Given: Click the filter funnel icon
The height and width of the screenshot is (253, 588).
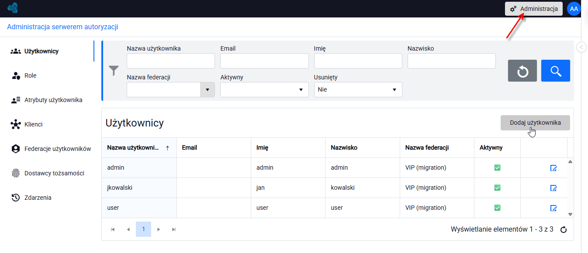Looking at the screenshot, I should click(x=114, y=71).
